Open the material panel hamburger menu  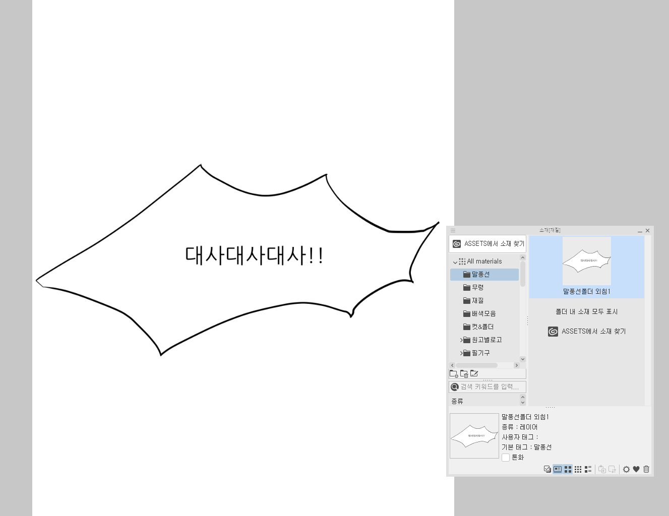point(453,230)
